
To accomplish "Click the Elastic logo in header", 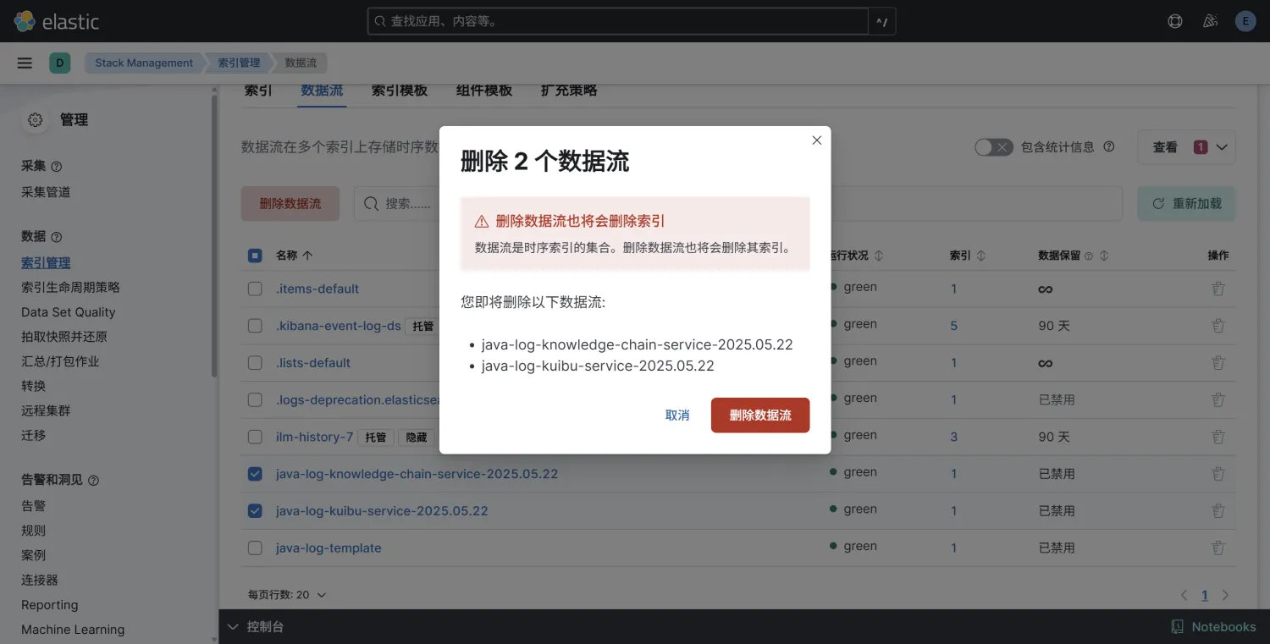I will (57, 21).
